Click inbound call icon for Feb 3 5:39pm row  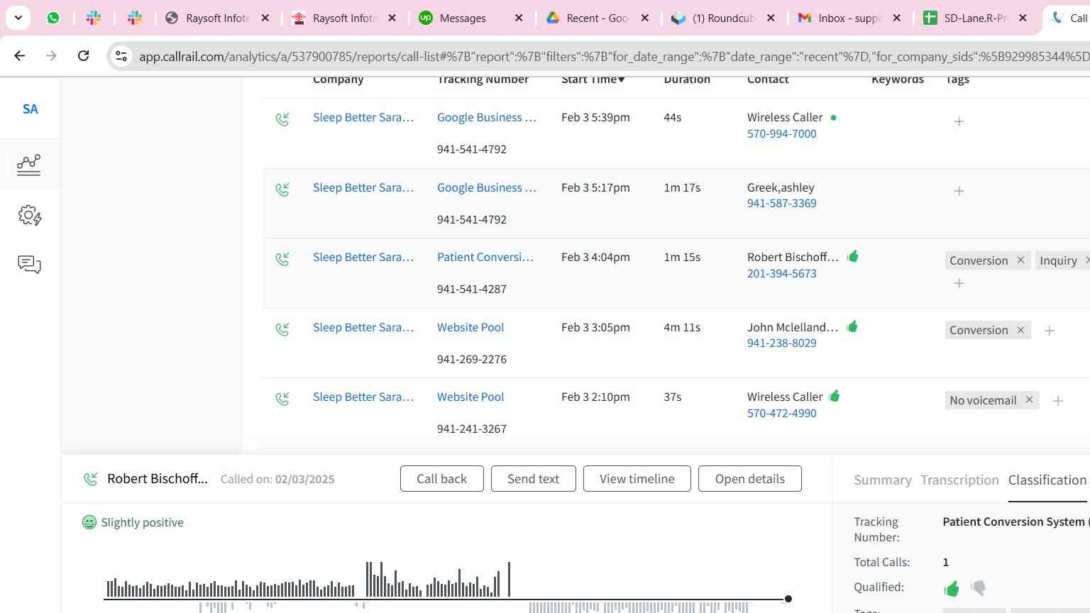pyautogui.click(x=282, y=119)
